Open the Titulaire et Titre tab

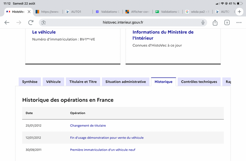click(83, 82)
